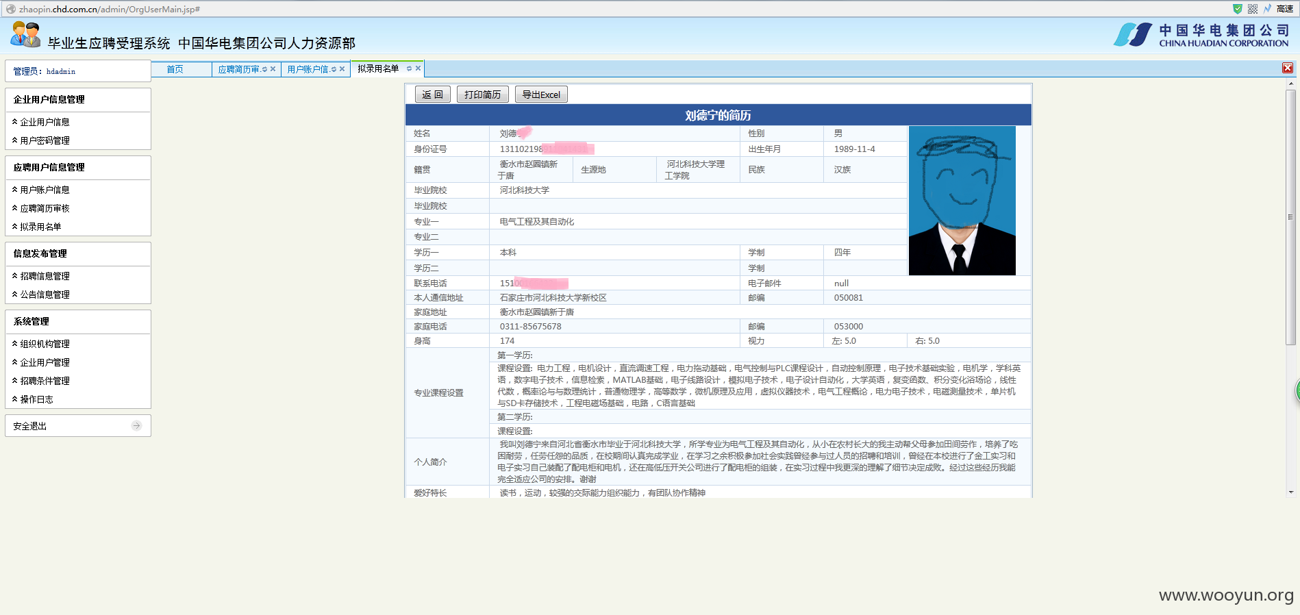
Task: Click the lightning high-speed mode icon
Action: 1268,9
